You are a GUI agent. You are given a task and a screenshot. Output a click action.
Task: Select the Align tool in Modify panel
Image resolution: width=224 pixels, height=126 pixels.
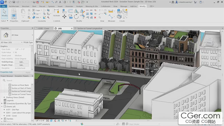click(64, 11)
